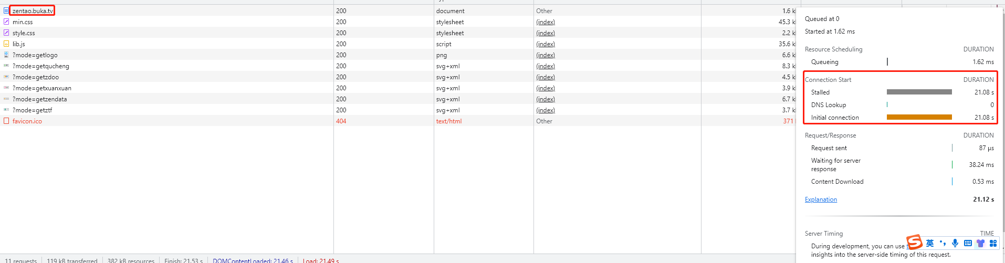Open the (index) initiator link for min.css
This screenshot has width=1005, height=263.
pyautogui.click(x=546, y=22)
